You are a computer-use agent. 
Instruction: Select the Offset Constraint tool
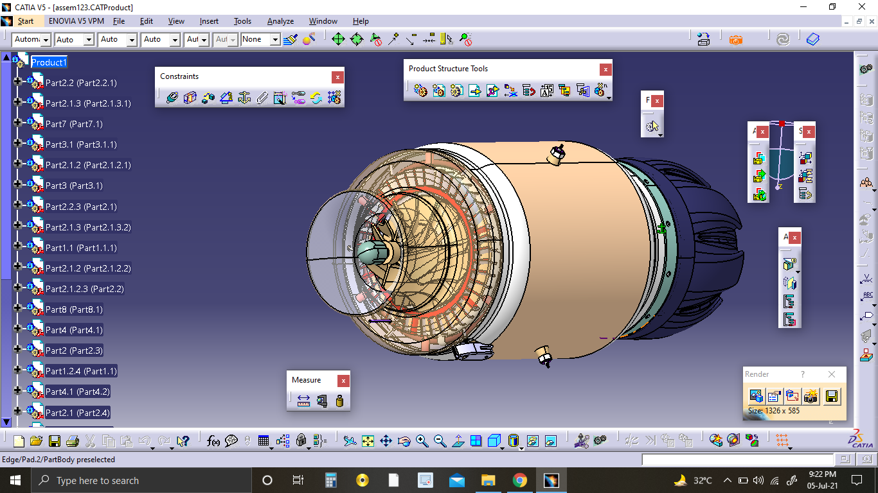click(208, 98)
